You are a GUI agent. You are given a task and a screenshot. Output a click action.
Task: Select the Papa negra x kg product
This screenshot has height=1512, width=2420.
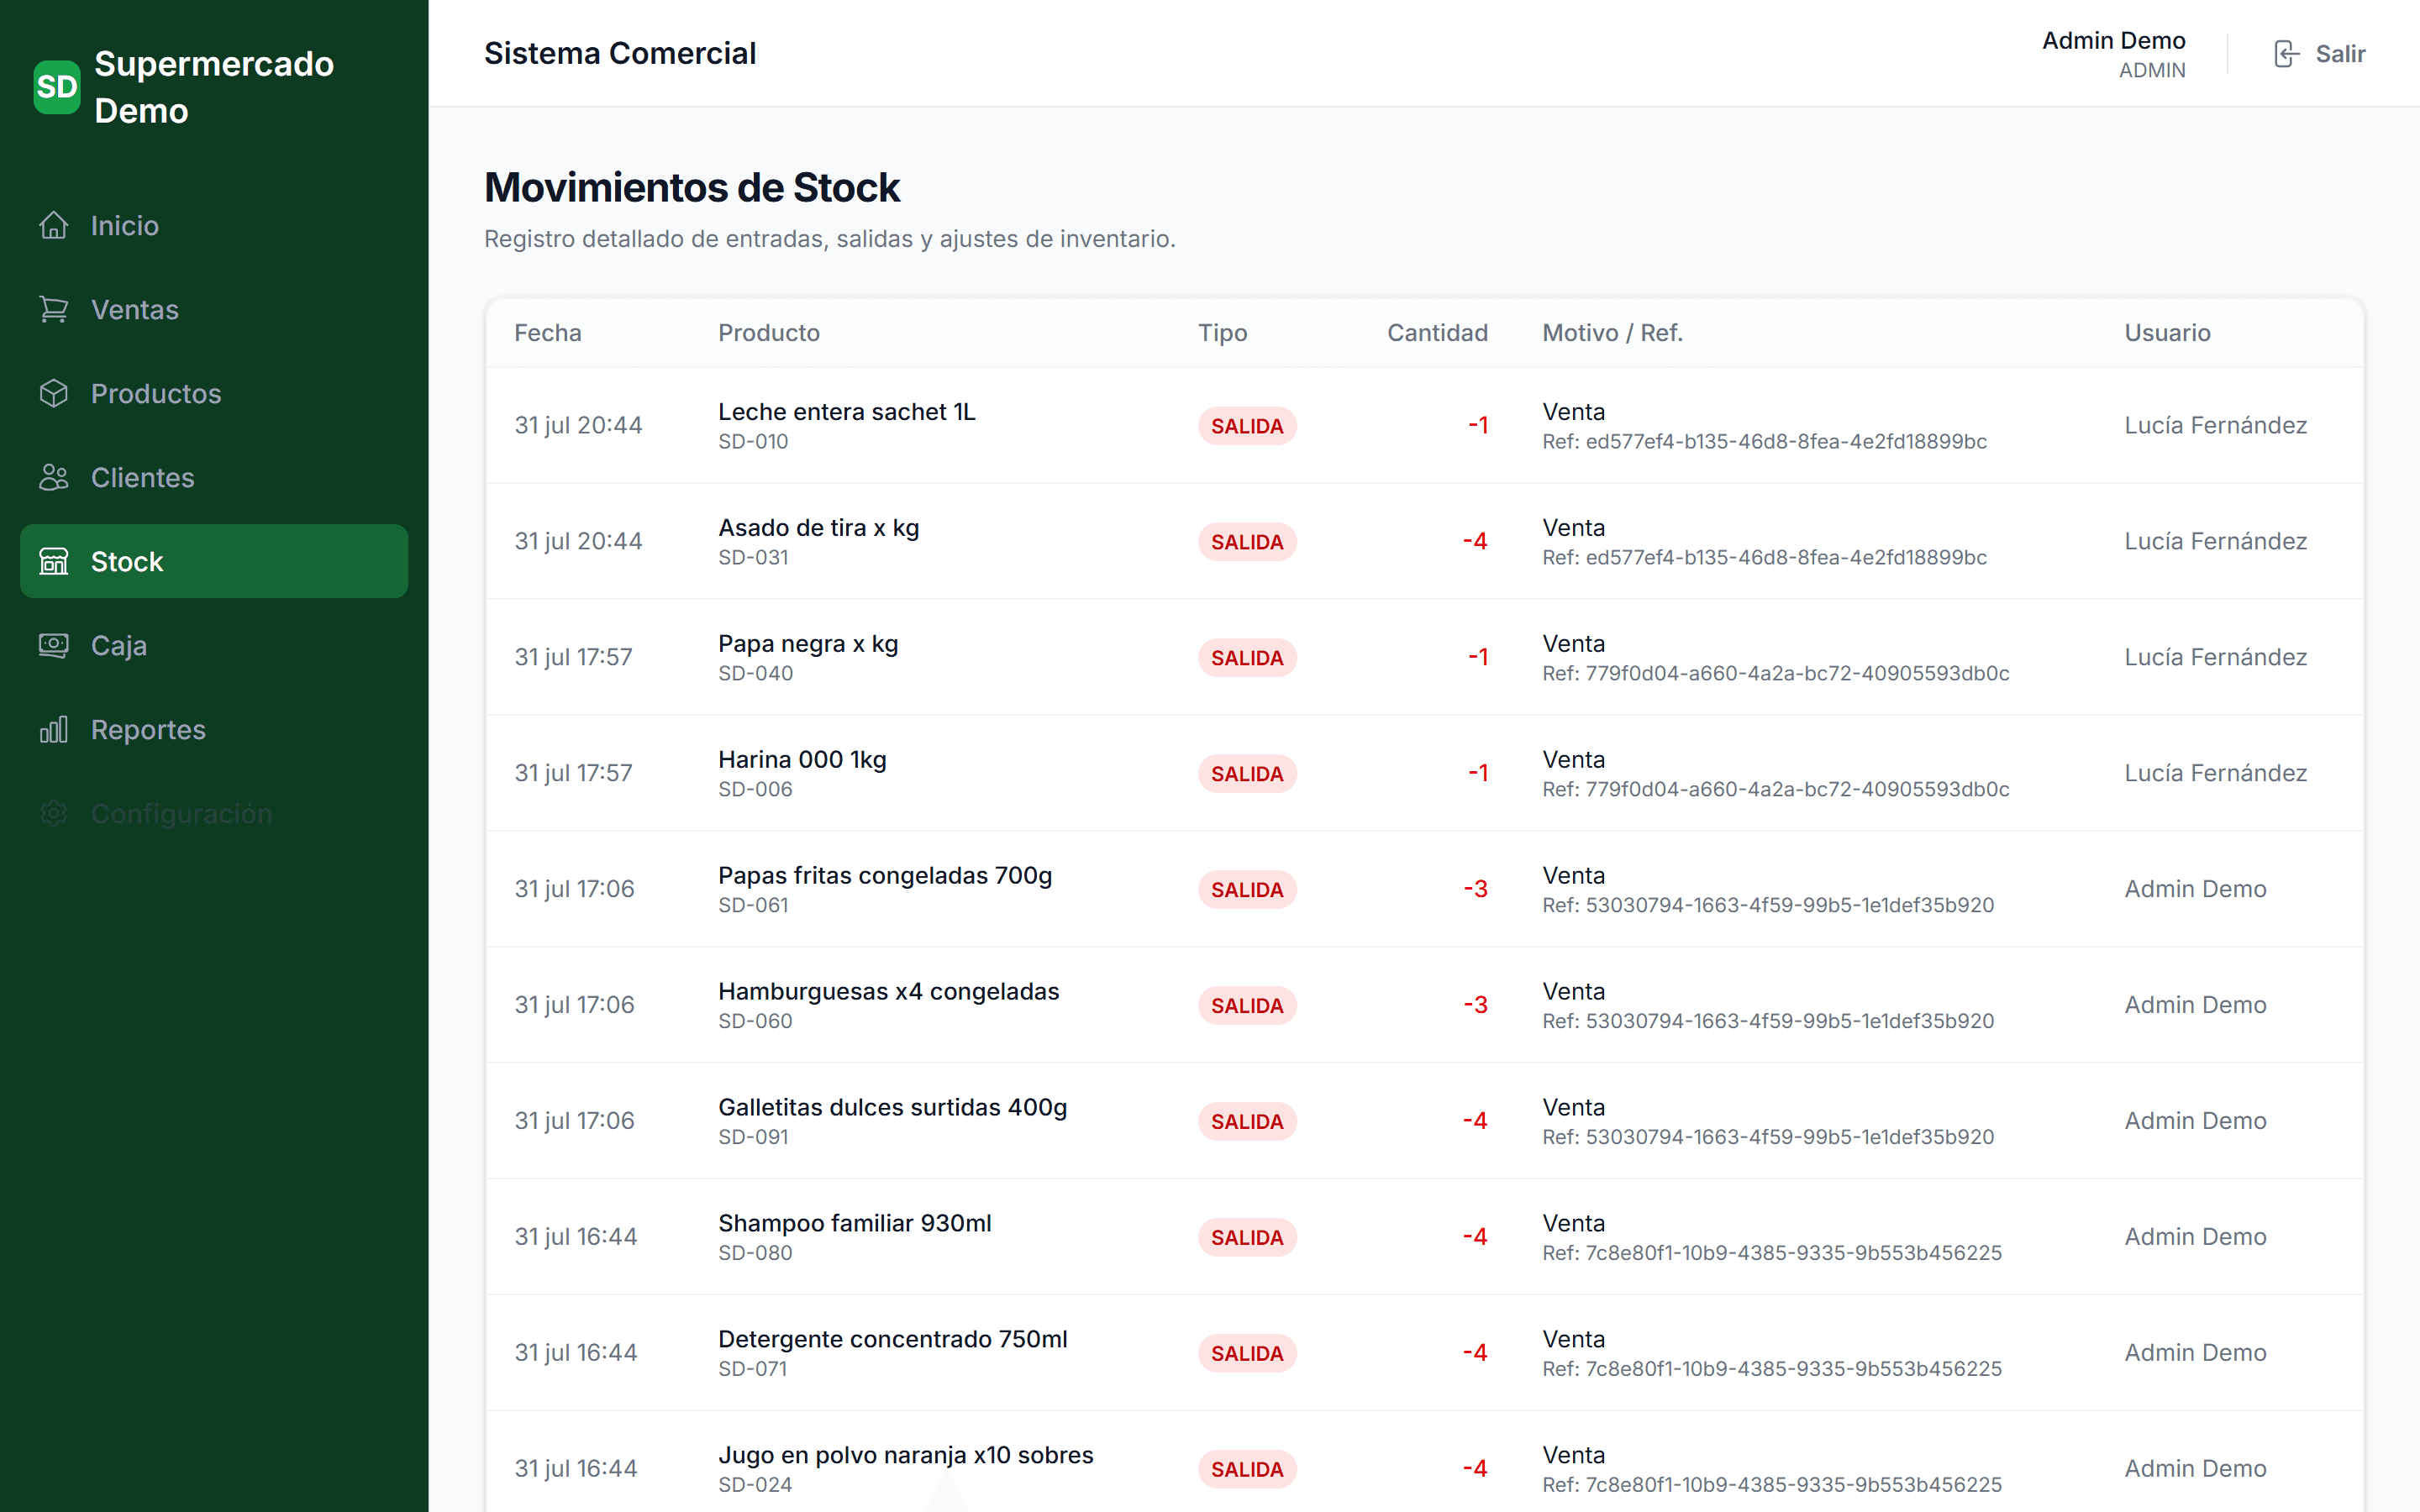coord(808,643)
